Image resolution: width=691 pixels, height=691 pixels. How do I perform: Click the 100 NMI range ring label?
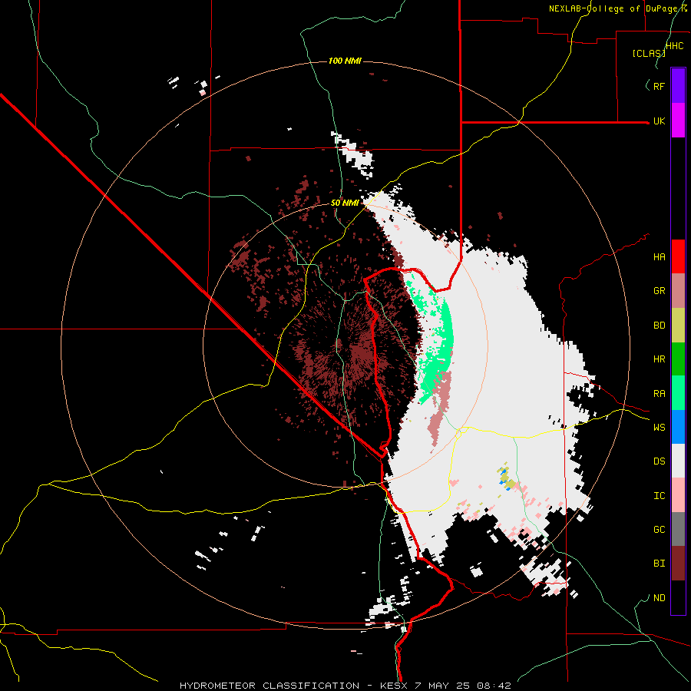pyautogui.click(x=345, y=61)
